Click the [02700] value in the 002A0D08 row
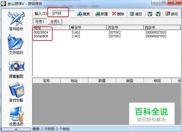This screenshot has width=182, height=132. click(x=115, y=36)
